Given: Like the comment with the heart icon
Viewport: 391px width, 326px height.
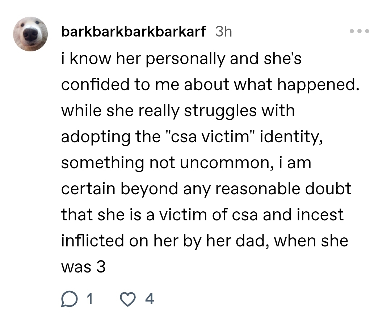Looking at the screenshot, I should (x=127, y=299).
